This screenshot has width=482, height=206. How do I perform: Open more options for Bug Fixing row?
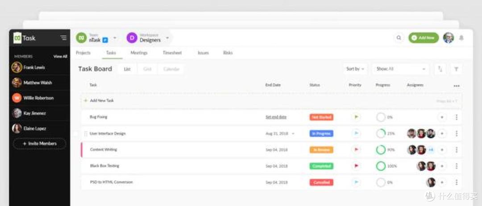coord(457,117)
